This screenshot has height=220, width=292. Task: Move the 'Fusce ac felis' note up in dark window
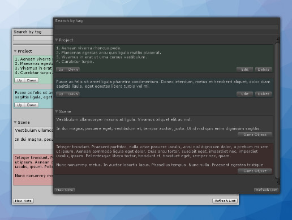point(61,94)
